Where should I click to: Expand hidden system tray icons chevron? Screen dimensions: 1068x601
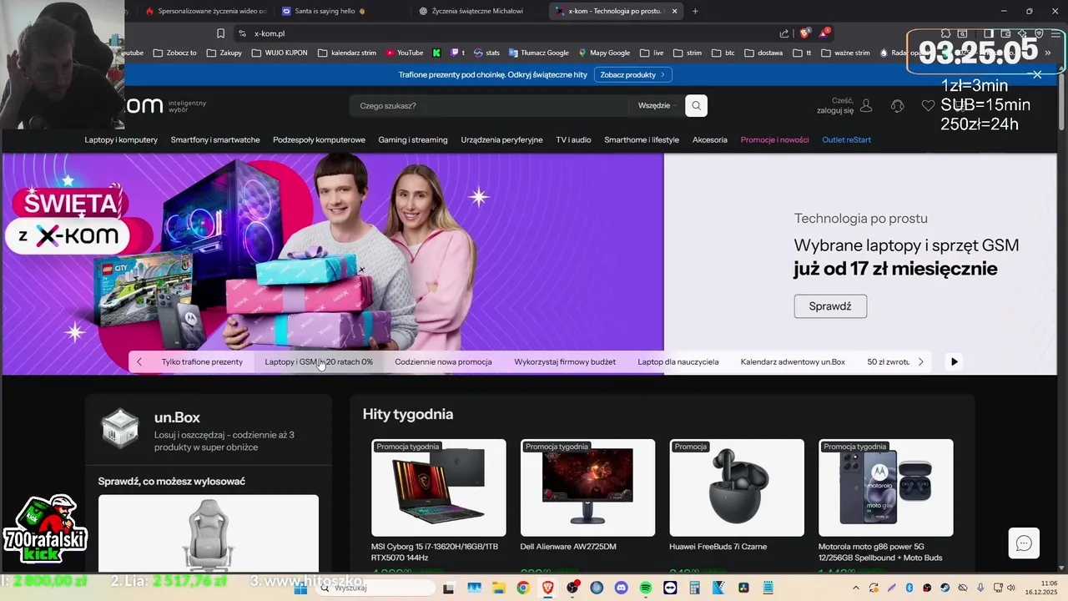[856, 588]
